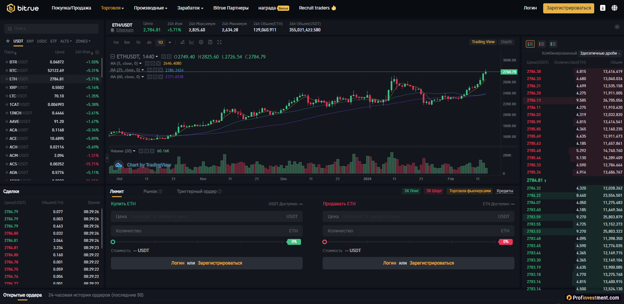Open more chart intervals dropdown arrow

coord(169,42)
